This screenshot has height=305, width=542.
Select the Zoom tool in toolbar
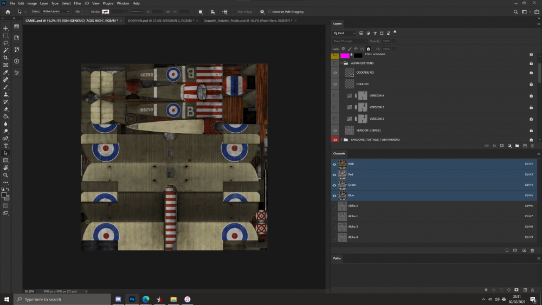6,175
